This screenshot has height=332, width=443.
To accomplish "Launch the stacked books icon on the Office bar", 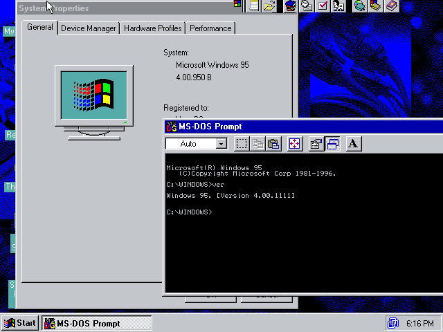I will point(291,6).
